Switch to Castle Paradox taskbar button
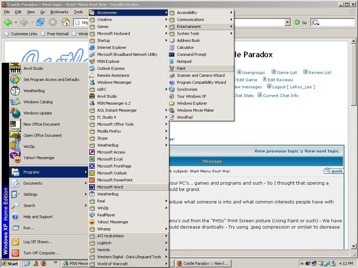 [x=203, y=264]
